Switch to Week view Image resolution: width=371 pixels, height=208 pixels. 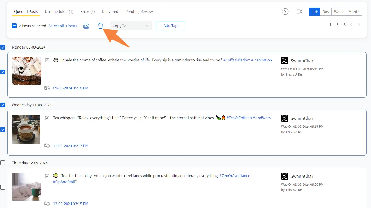tap(339, 12)
